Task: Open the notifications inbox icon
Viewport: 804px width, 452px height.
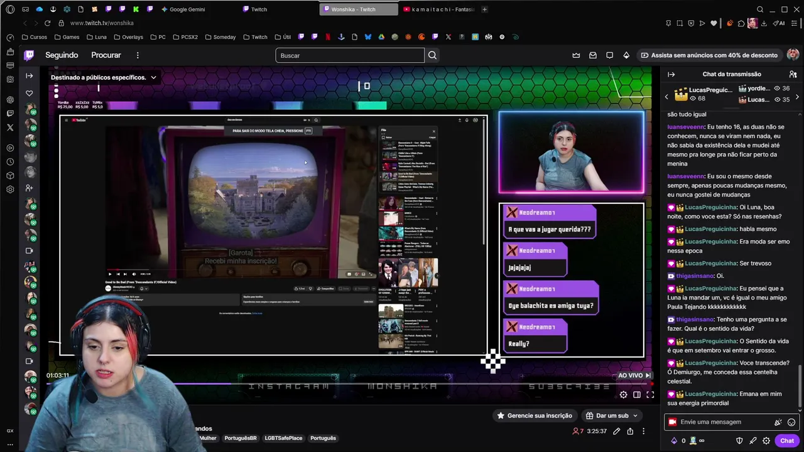Action: tap(592, 55)
